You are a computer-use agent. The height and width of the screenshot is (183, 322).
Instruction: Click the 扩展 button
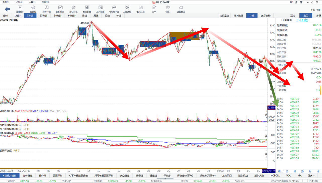pos(312,10)
